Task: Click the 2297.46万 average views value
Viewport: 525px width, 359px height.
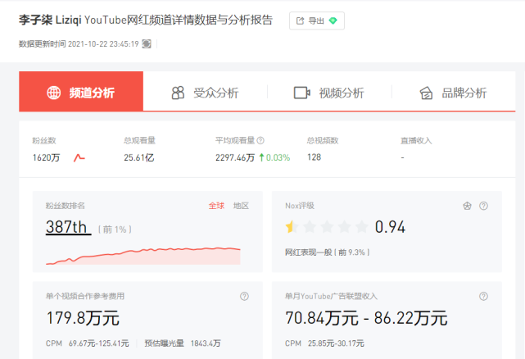Action: click(x=235, y=157)
